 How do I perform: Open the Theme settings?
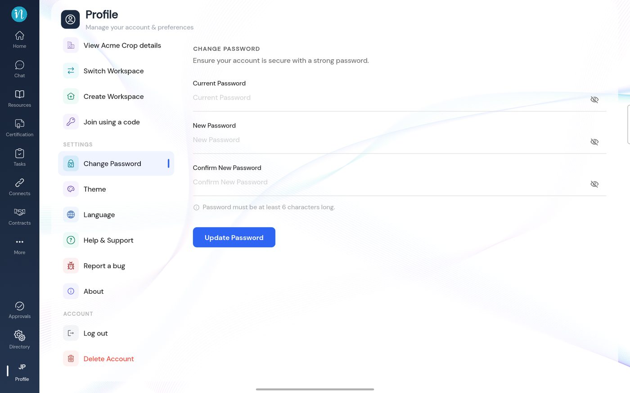116,189
